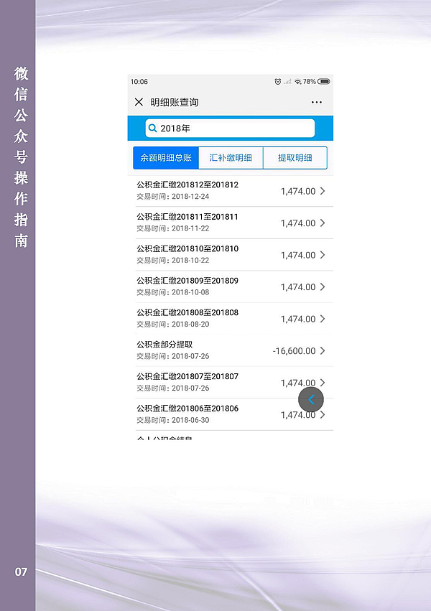Tap the alarm clock status icon
This screenshot has width=431, height=611.
278,82
